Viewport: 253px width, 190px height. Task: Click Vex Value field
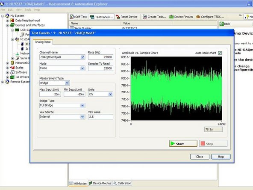click(100, 117)
